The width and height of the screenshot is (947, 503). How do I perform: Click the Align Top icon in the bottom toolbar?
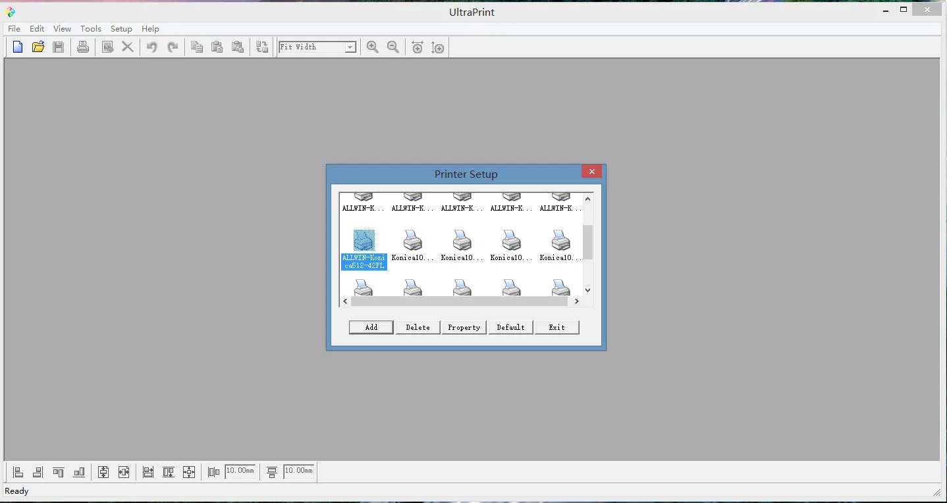pos(59,471)
